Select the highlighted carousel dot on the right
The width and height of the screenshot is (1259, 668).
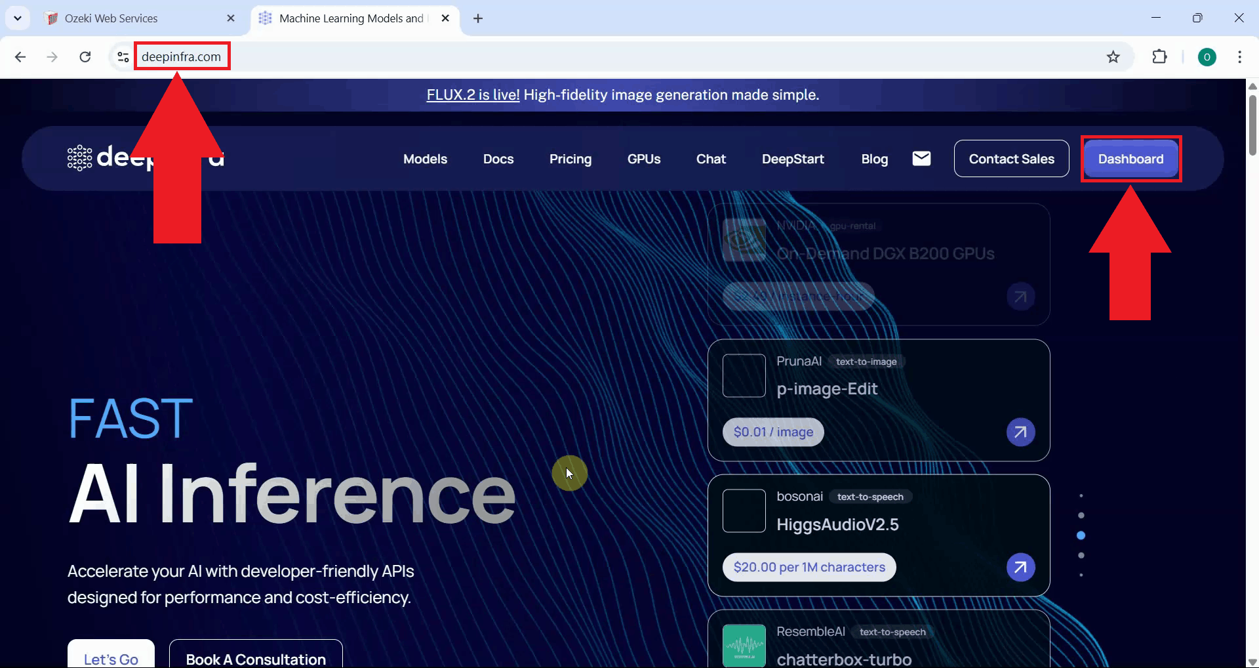point(1081,535)
